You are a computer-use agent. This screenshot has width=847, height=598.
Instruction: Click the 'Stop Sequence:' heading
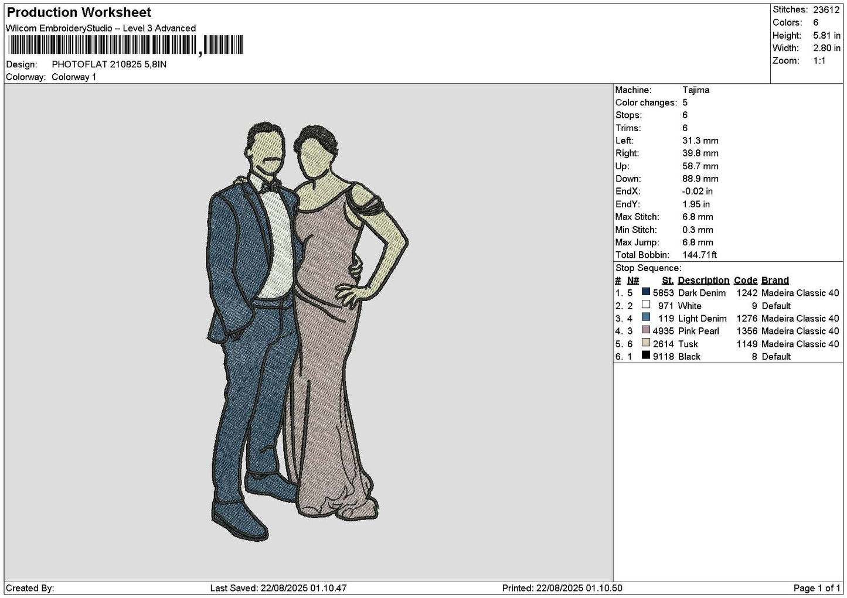tap(648, 268)
